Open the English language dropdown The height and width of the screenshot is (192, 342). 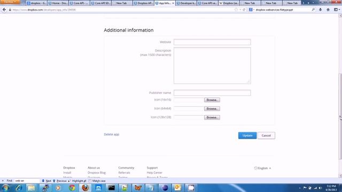(x=262, y=168)
